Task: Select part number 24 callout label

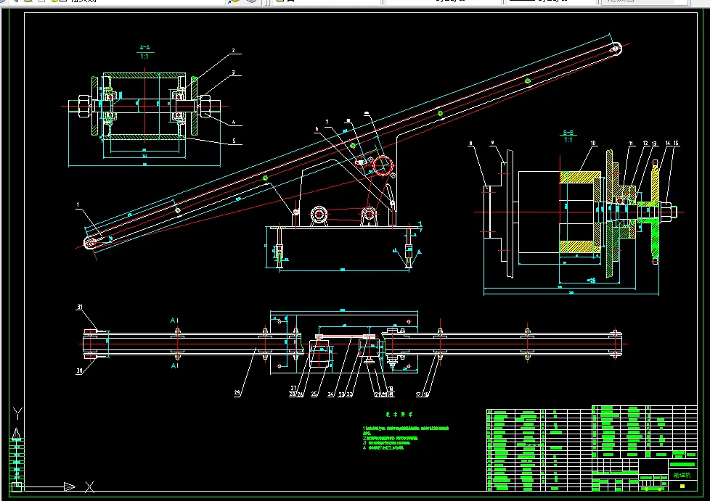Action: tap(331, 394)
